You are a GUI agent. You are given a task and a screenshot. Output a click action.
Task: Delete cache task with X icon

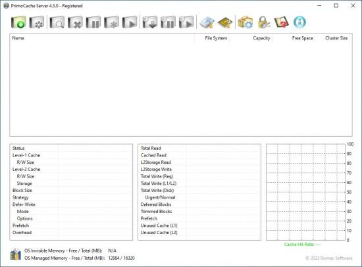coord(75,22)
